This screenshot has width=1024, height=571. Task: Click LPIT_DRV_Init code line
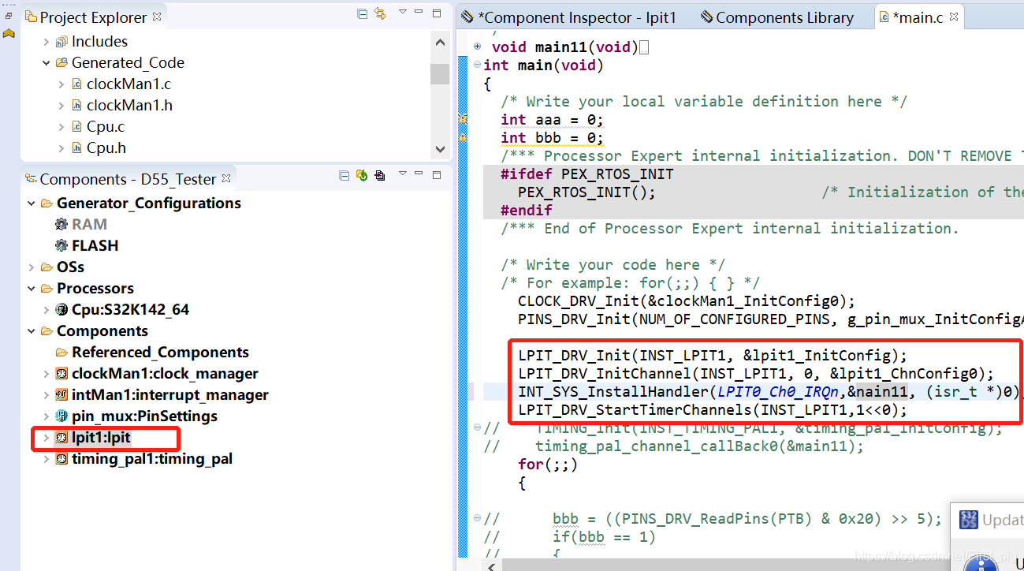pos(713,356)
